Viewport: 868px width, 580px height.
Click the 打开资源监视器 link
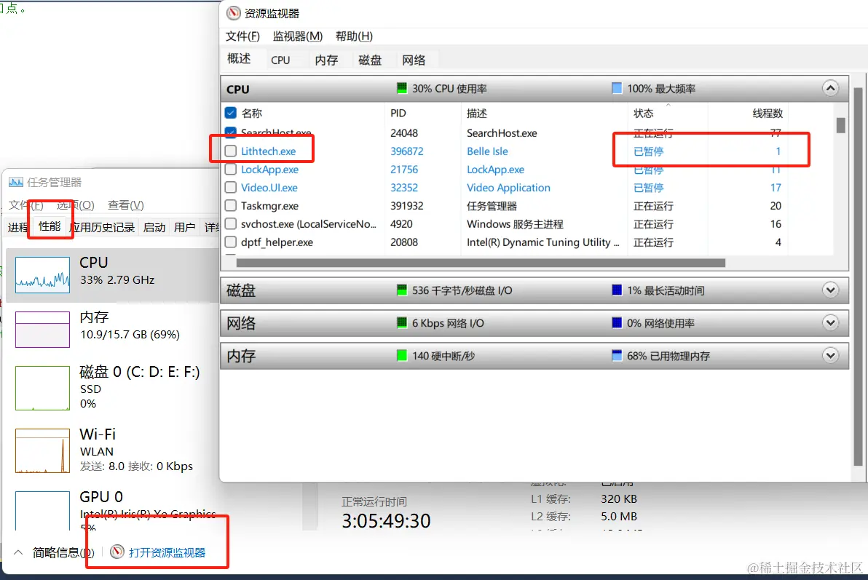pos(167,552)
